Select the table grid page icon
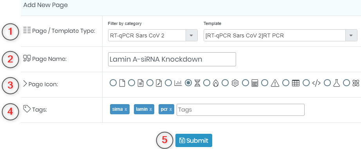 tap(296, 83)
